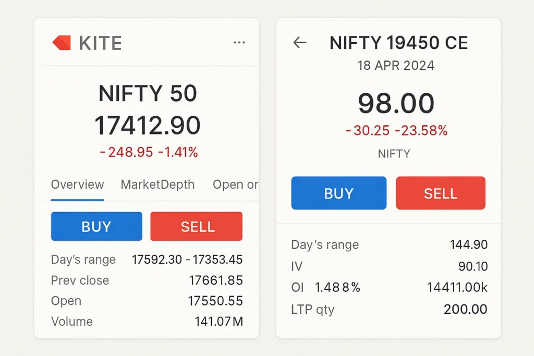Switch to the MarketDepth tab
This screenshot has width=534, height=356.
click(x=157, y=185)
